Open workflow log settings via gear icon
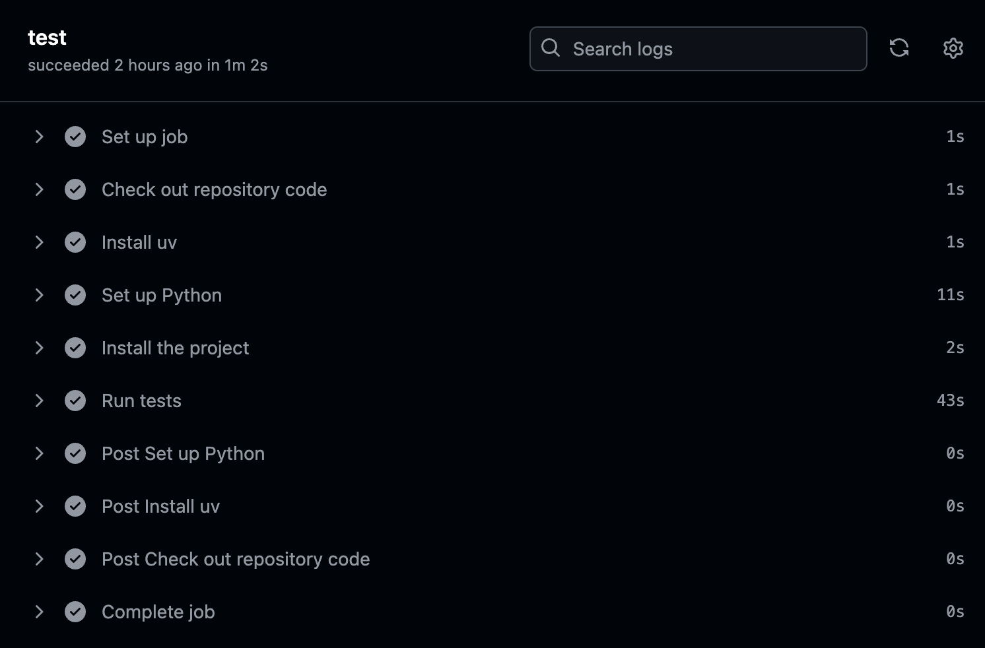Image resolution: width=985 pixels, height=648 pixels. coord(953,48)
